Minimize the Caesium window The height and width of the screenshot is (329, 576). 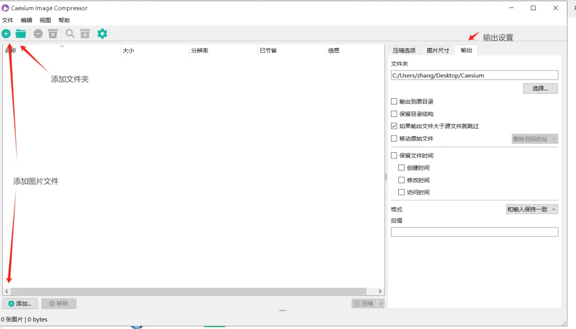point(511,7)
